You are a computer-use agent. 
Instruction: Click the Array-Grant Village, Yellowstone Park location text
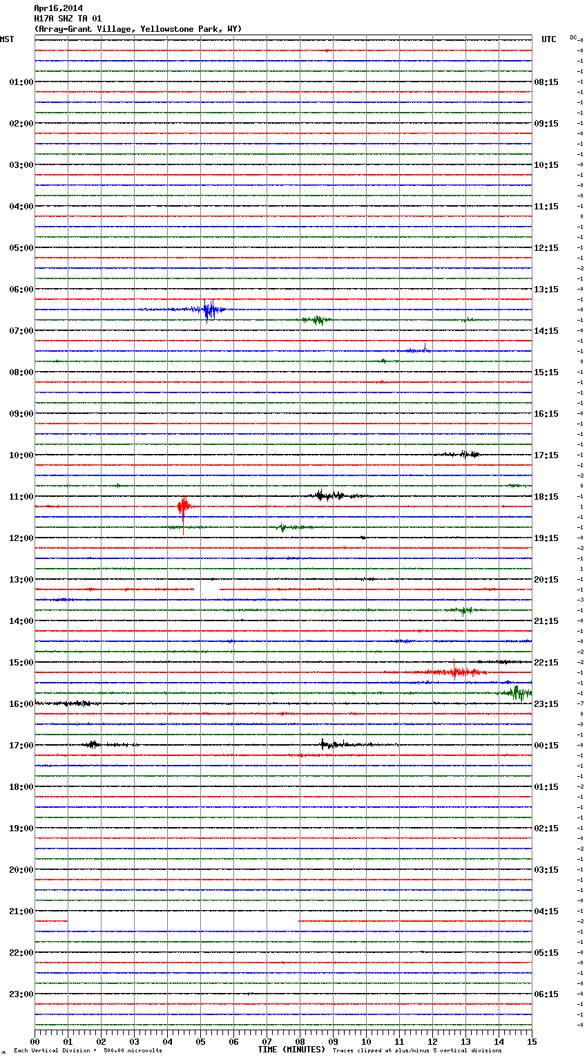[x=138, y=29]
